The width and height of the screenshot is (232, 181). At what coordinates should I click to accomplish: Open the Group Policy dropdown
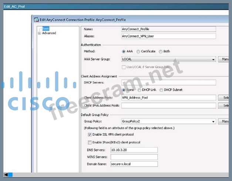[213, 121]
